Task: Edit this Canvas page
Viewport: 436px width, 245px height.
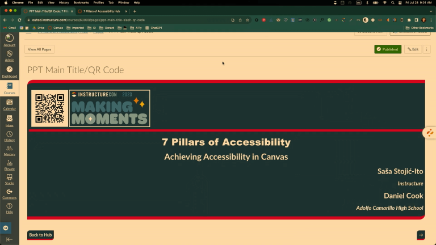Action: 413,49
